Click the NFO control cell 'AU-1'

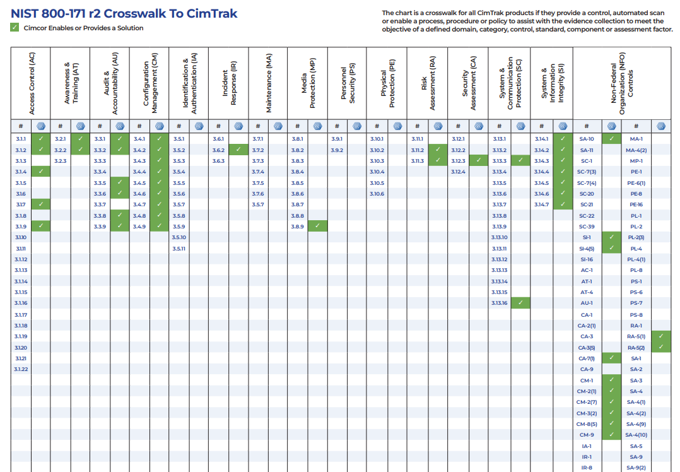click(587, 303)
